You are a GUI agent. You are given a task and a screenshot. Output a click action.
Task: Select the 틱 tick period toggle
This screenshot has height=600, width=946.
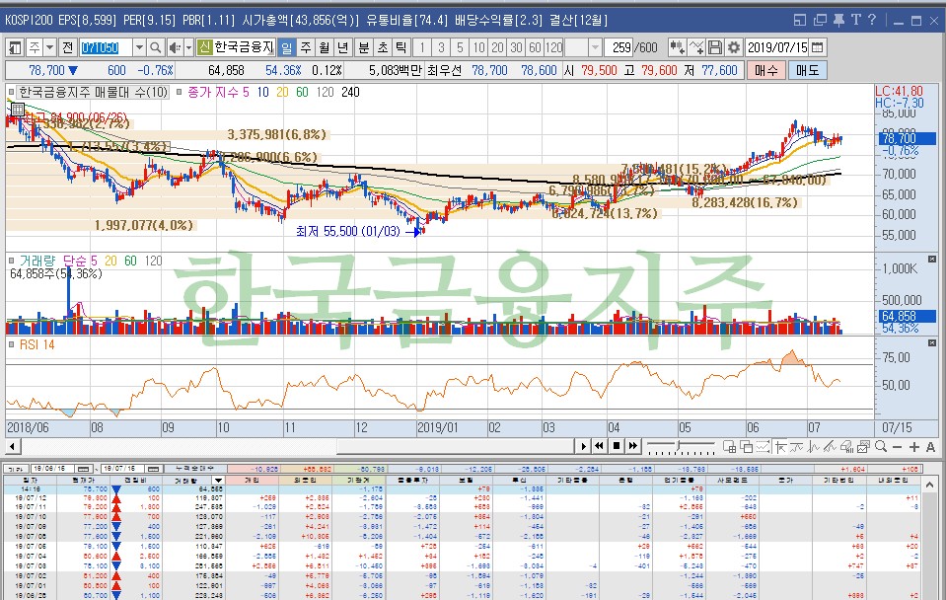click(401, 47)
